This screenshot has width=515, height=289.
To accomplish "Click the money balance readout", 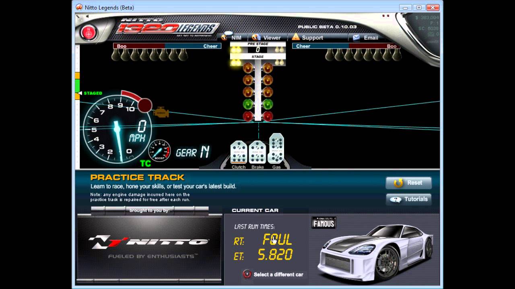I will click(427, 18).
